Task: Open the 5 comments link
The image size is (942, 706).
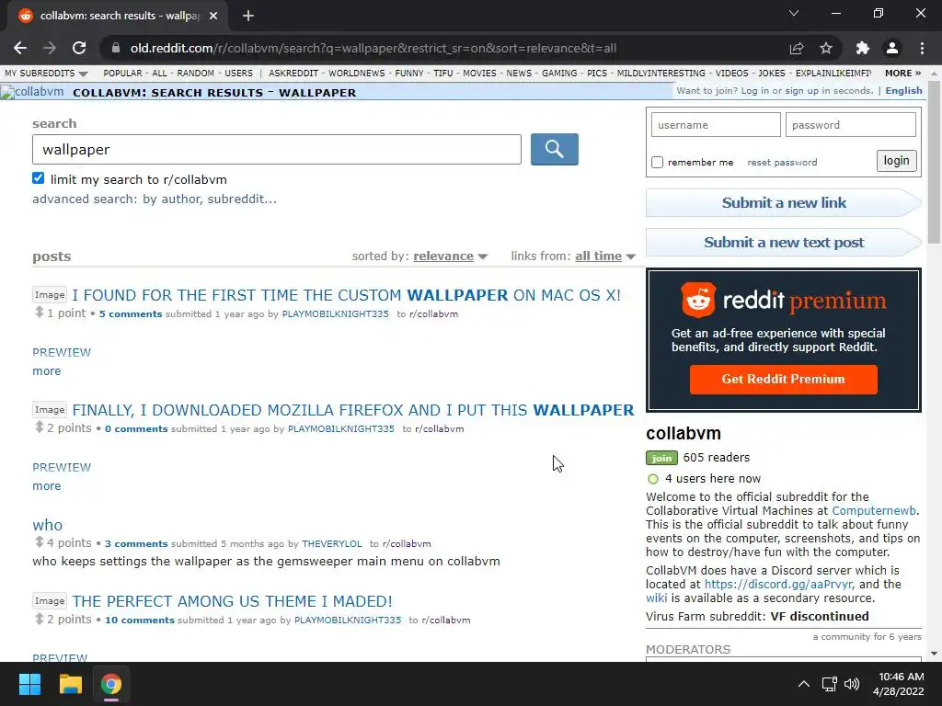Action: pos(131,314)
